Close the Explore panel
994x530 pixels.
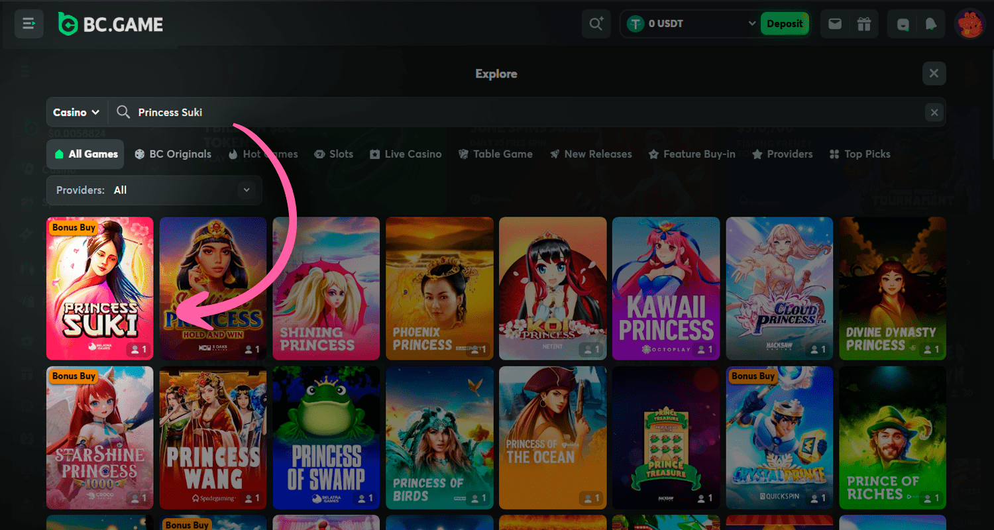934,74
